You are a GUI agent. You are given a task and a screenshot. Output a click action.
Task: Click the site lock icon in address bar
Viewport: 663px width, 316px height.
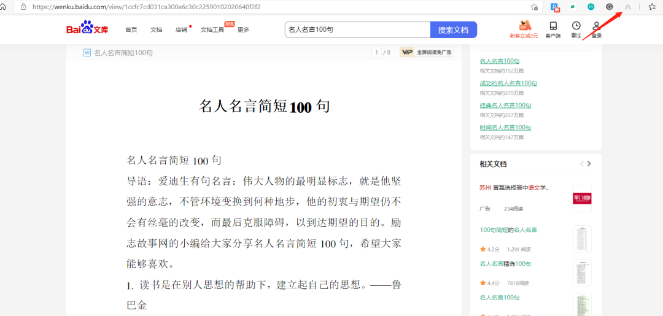[x=23, y=7]
